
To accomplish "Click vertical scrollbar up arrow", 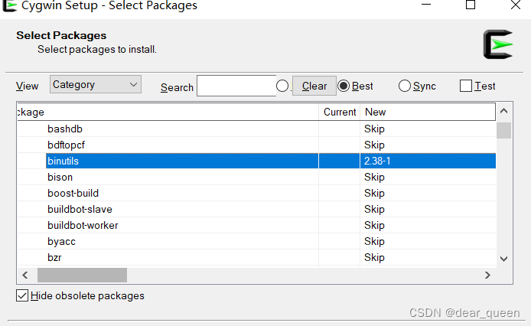I will pos(503,111).
